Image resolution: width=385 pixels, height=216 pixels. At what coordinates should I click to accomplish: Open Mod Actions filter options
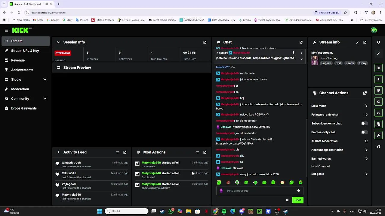[x=198, y=152]
